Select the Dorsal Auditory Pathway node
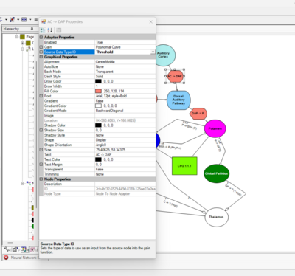The height and width of the screenshot is (276, 295). click(x=178, y=100)
